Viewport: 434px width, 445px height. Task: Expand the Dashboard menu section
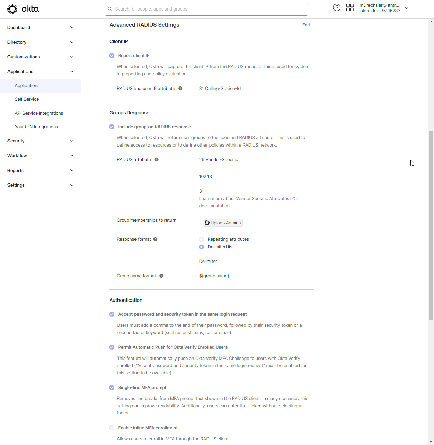pyautogui.click(x=40, y=27)
